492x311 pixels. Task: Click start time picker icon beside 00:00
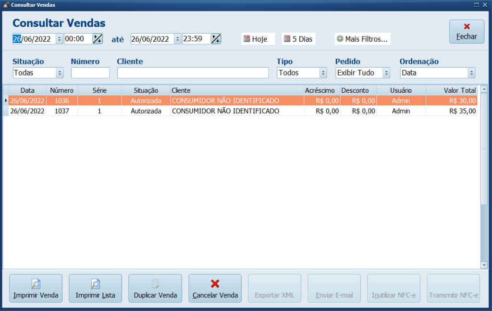98,39
